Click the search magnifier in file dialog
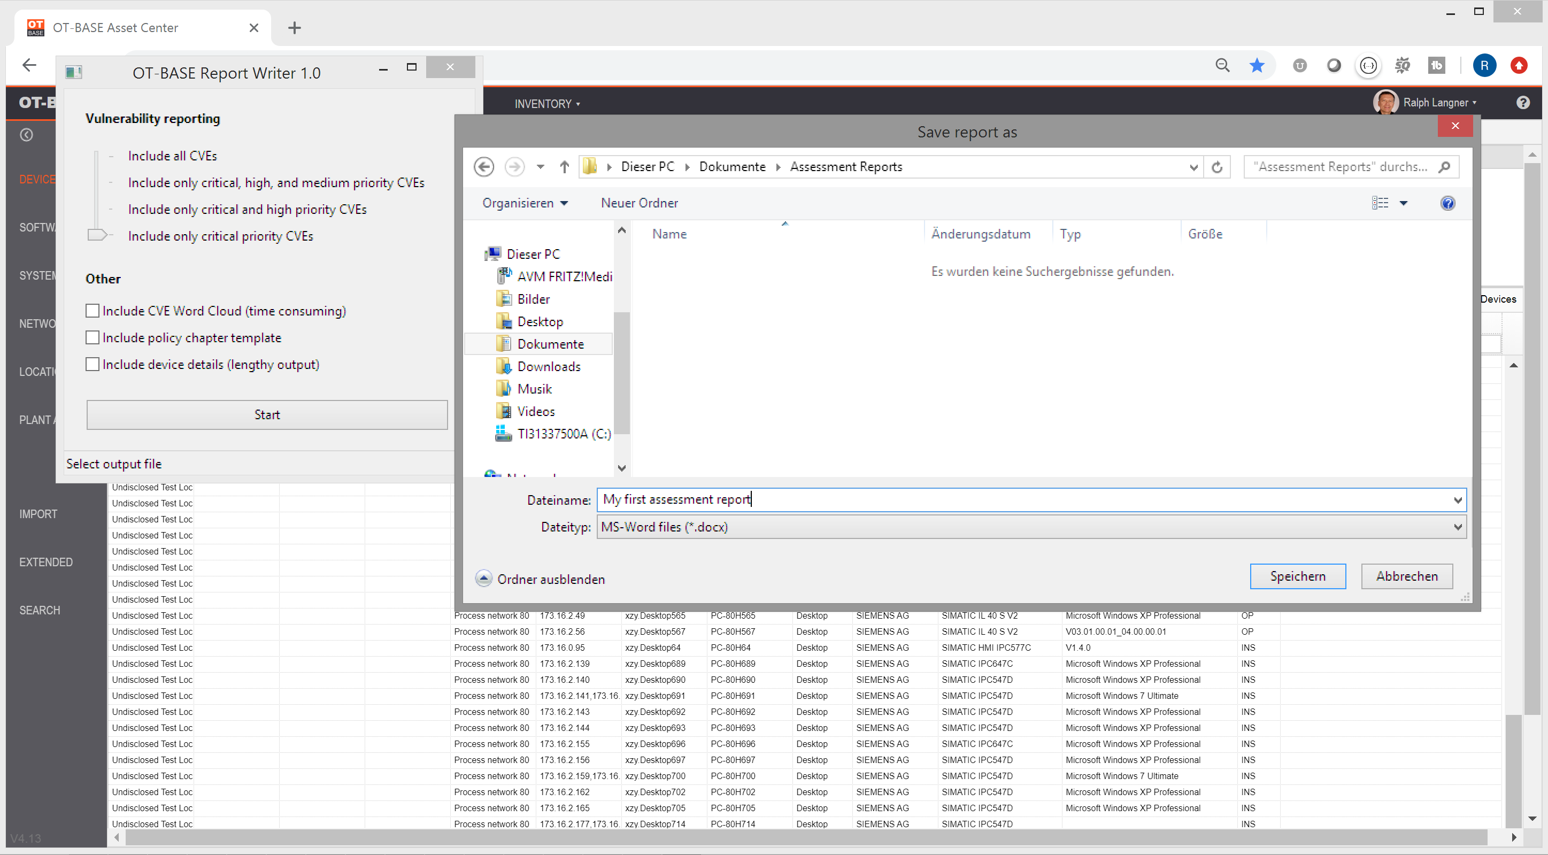Screen dimensions: 1548x855 pyautogui.click(x=1444, y=167)
